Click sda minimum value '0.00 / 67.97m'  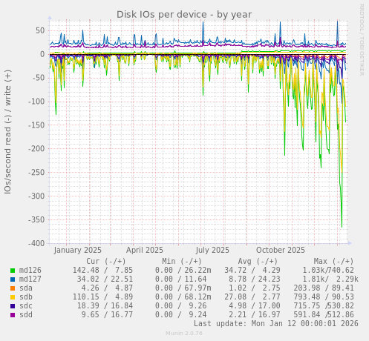coord(183,288)
